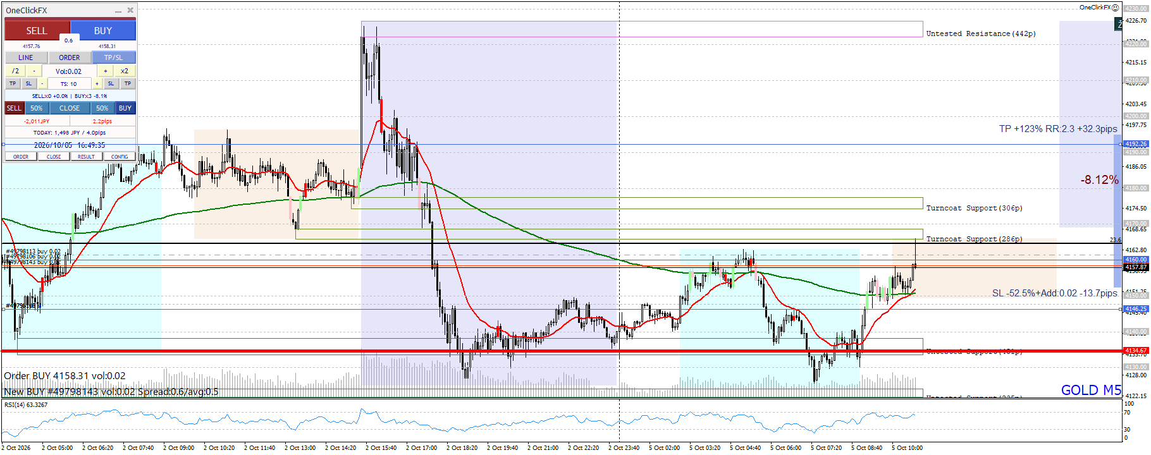1151x455 pixels.
Task: Toggle the ORDER mode in OneClickFX
Action: (70, 58)
